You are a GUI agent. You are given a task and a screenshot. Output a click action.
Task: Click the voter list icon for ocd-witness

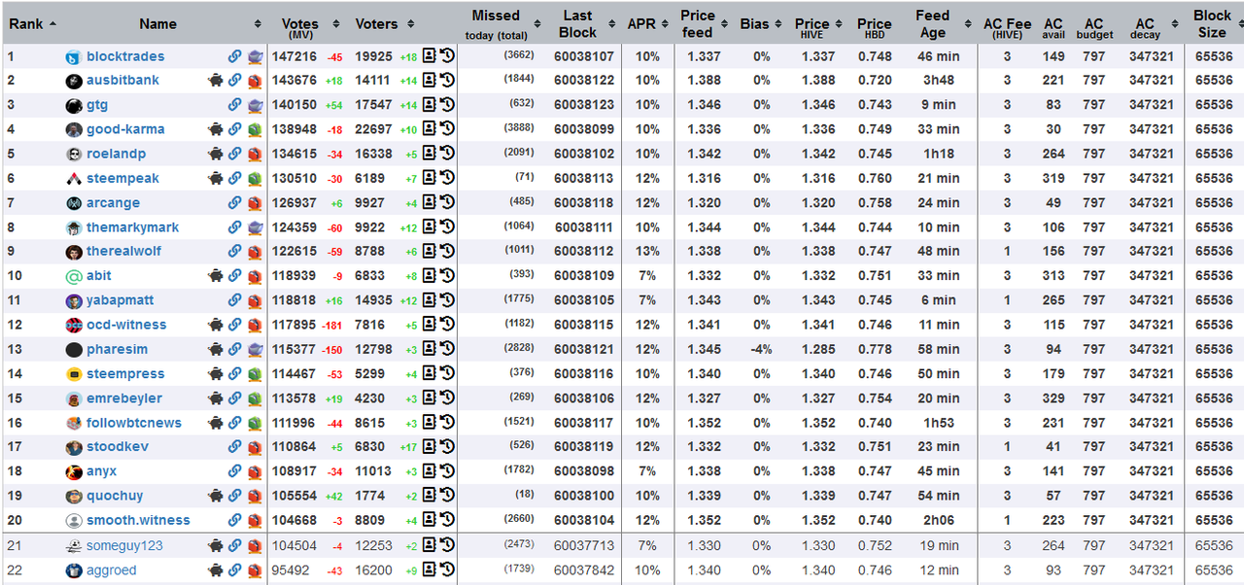tap(429, 325)
